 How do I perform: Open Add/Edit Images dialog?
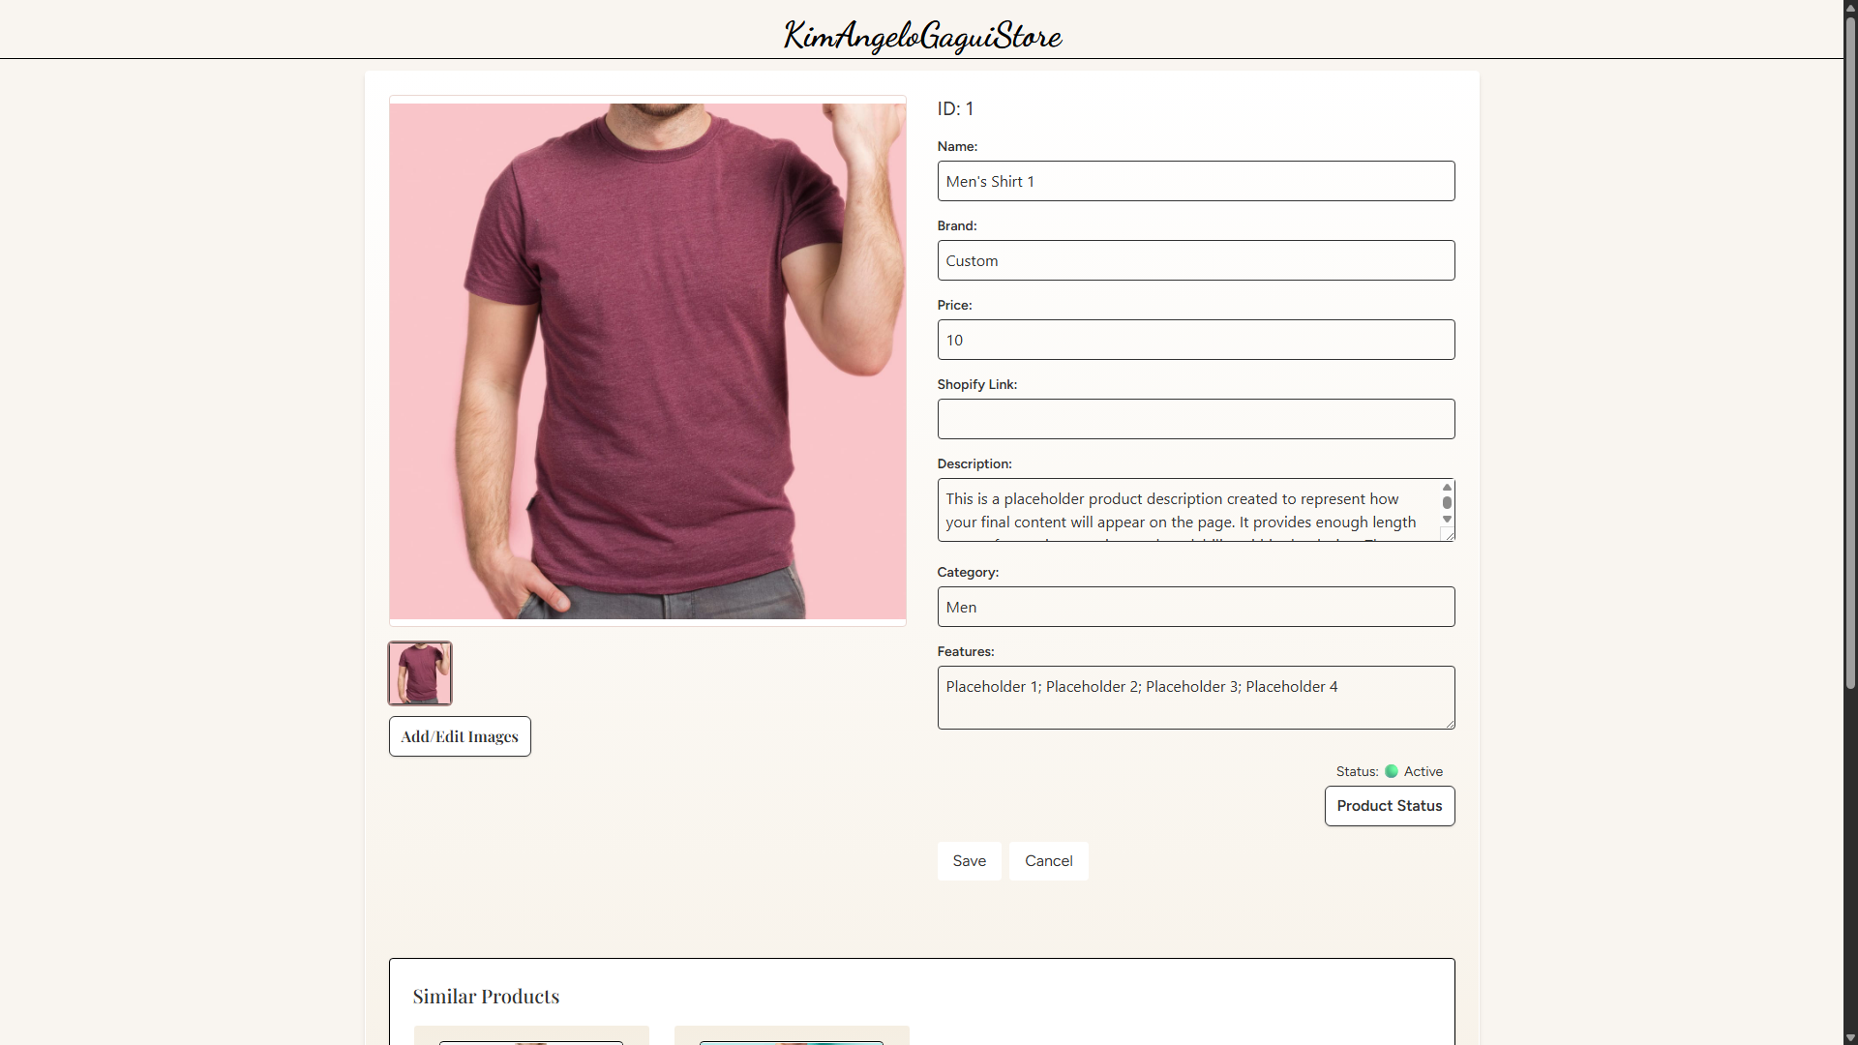click(460, 736)
